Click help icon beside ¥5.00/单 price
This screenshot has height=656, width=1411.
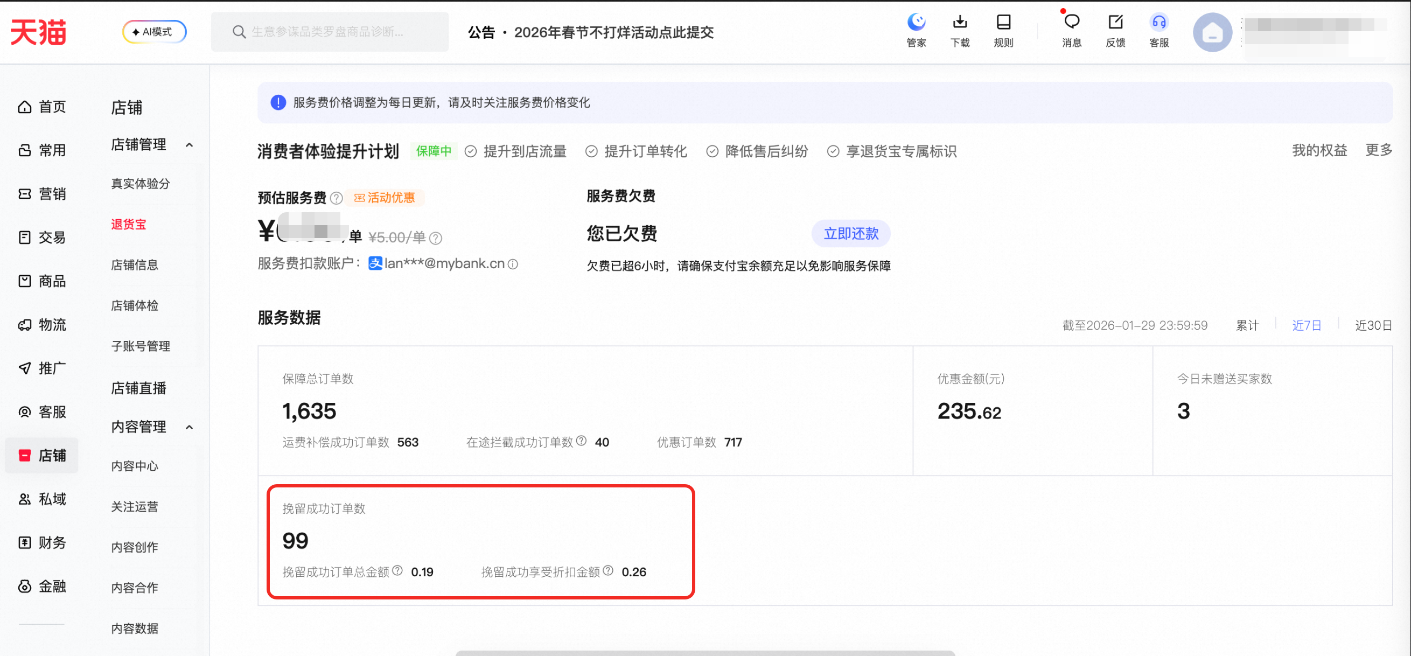click(x=436, y=238)
